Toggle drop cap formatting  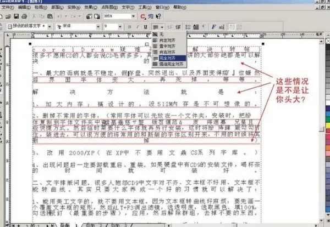[x=196, y=27]
